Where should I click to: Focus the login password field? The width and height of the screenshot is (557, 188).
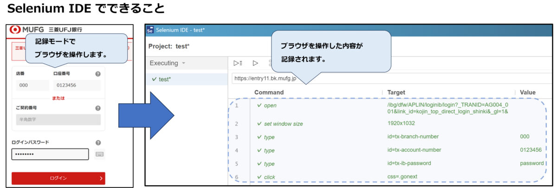click(x=50, y=154)
